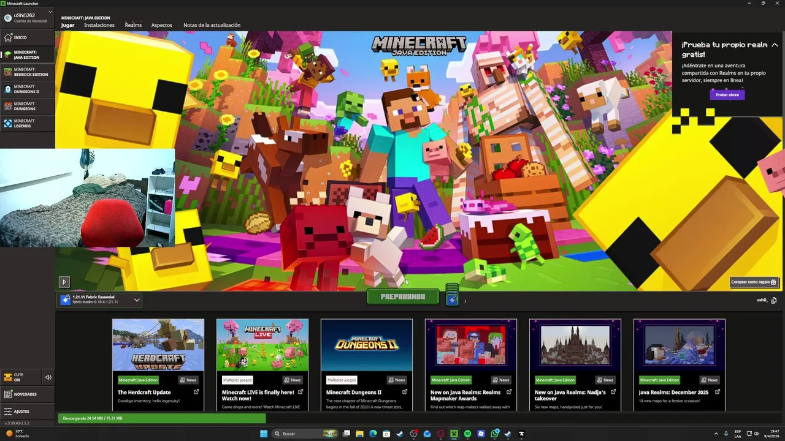The image size is (785, 441).
Task: Click Comprar como regalo button
Action: 754,282
